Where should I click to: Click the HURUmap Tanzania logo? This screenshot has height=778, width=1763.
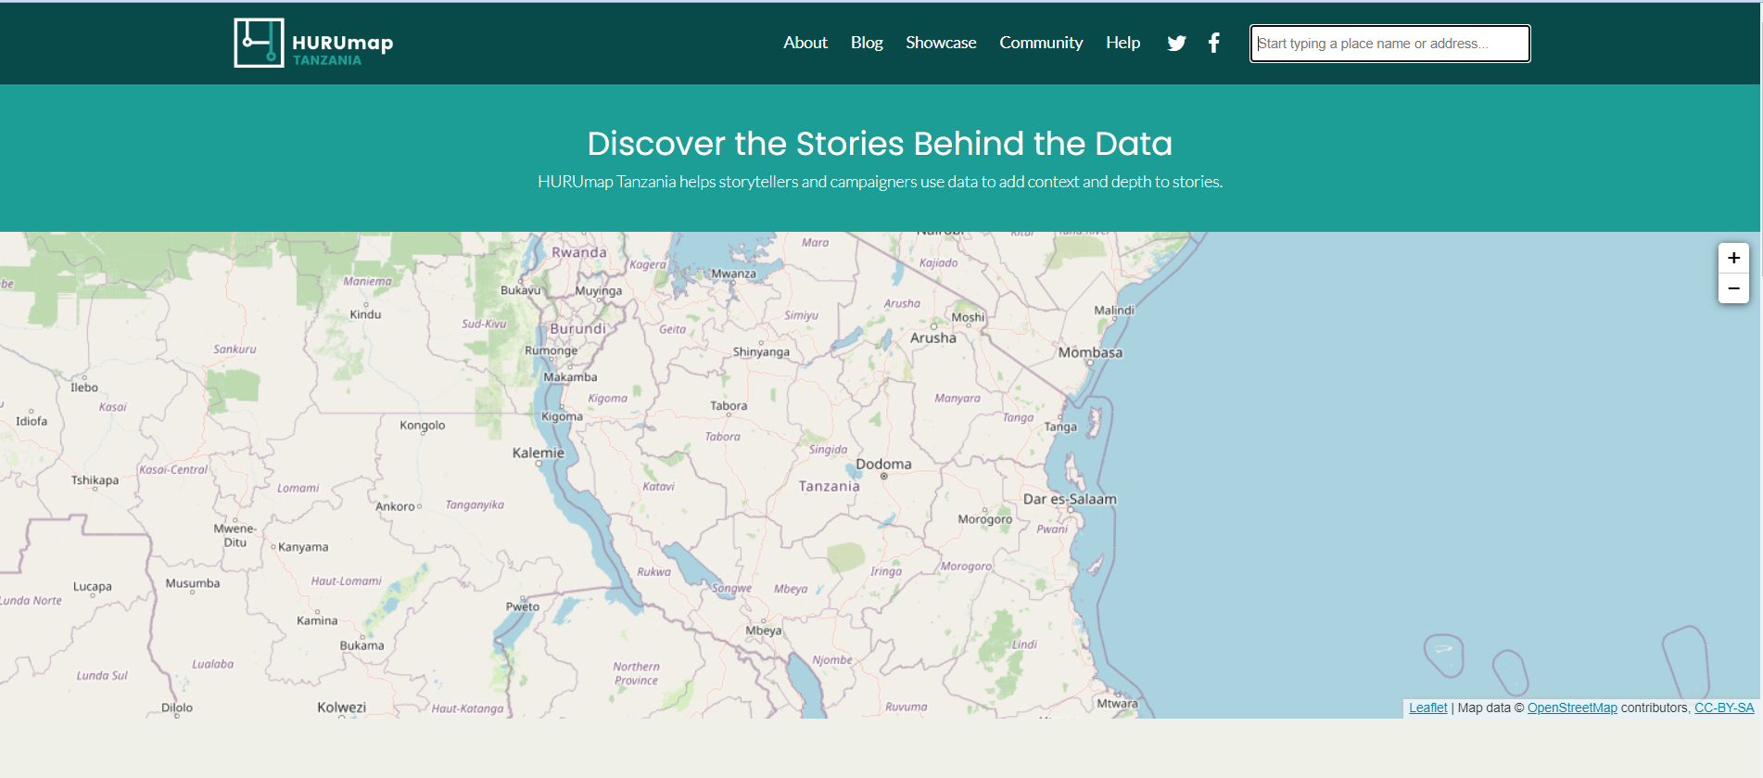313,43
